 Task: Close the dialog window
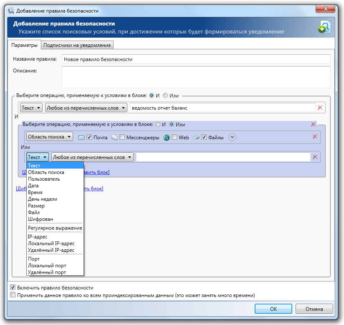(x=325, y=9)
